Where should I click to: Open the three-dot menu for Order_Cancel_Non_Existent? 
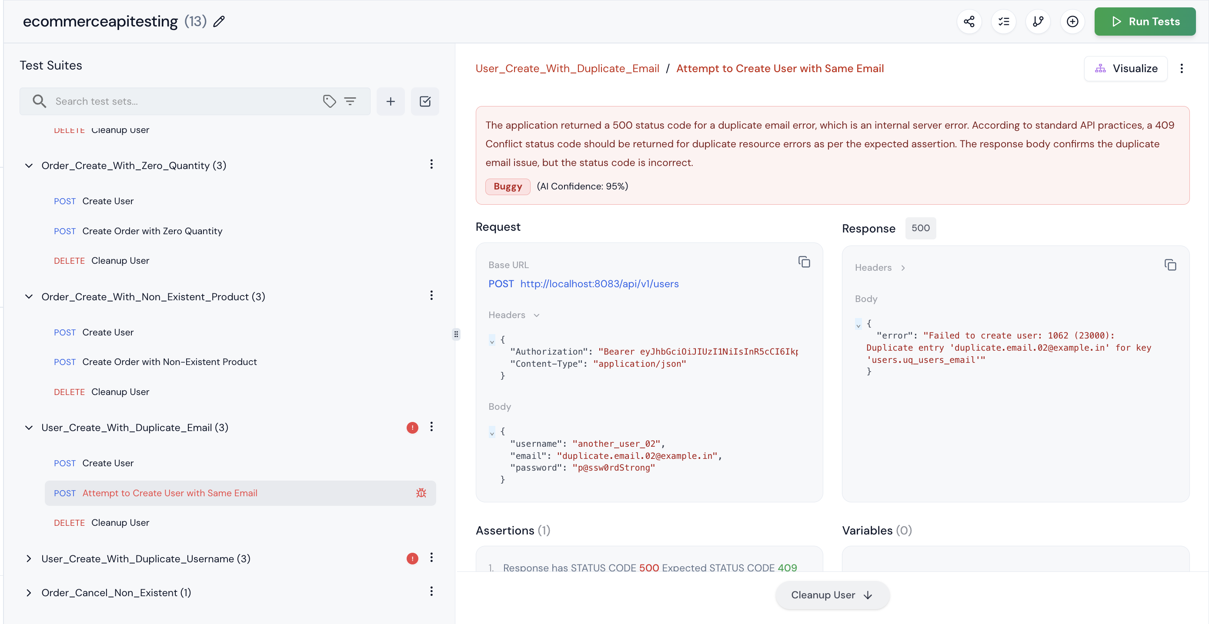431,592
